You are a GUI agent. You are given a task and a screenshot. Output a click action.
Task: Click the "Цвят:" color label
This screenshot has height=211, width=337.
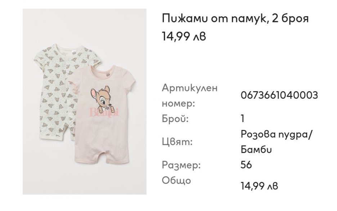click(177, 142)
